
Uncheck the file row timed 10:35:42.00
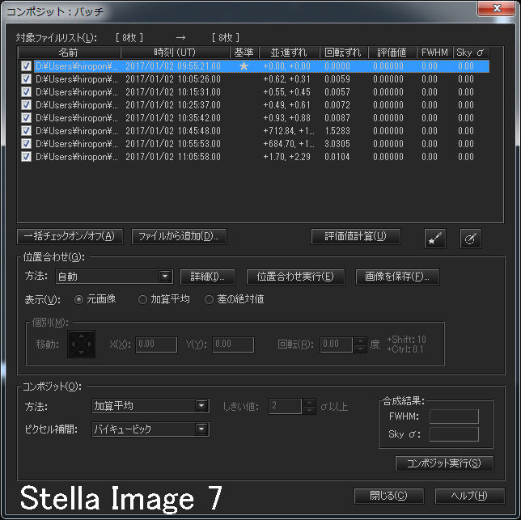click(x=26, y=118)
